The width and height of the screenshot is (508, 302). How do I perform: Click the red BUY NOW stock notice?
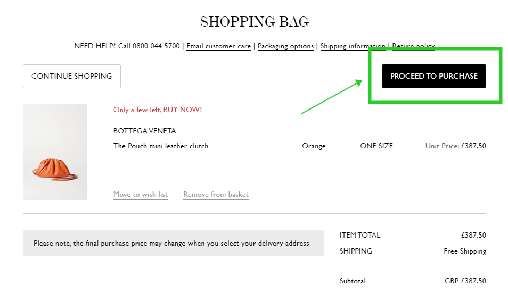[158, 110]
